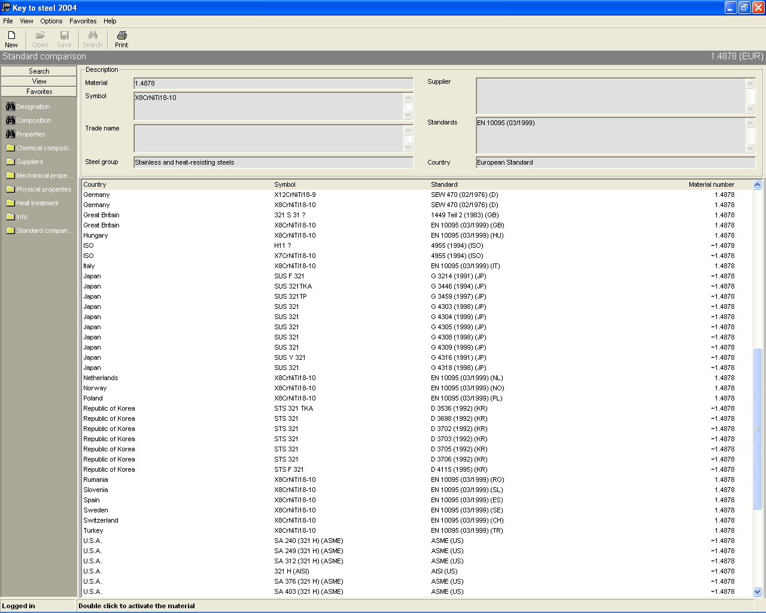Open the Options menu
The height and width of the screenshot is (613, 766).
pos(51,21)
